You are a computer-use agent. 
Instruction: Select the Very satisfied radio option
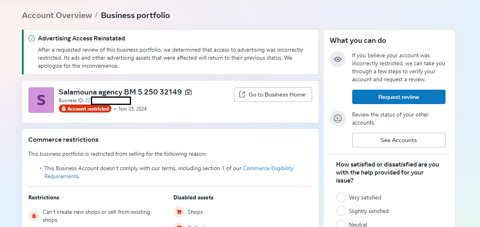[341, 197]
